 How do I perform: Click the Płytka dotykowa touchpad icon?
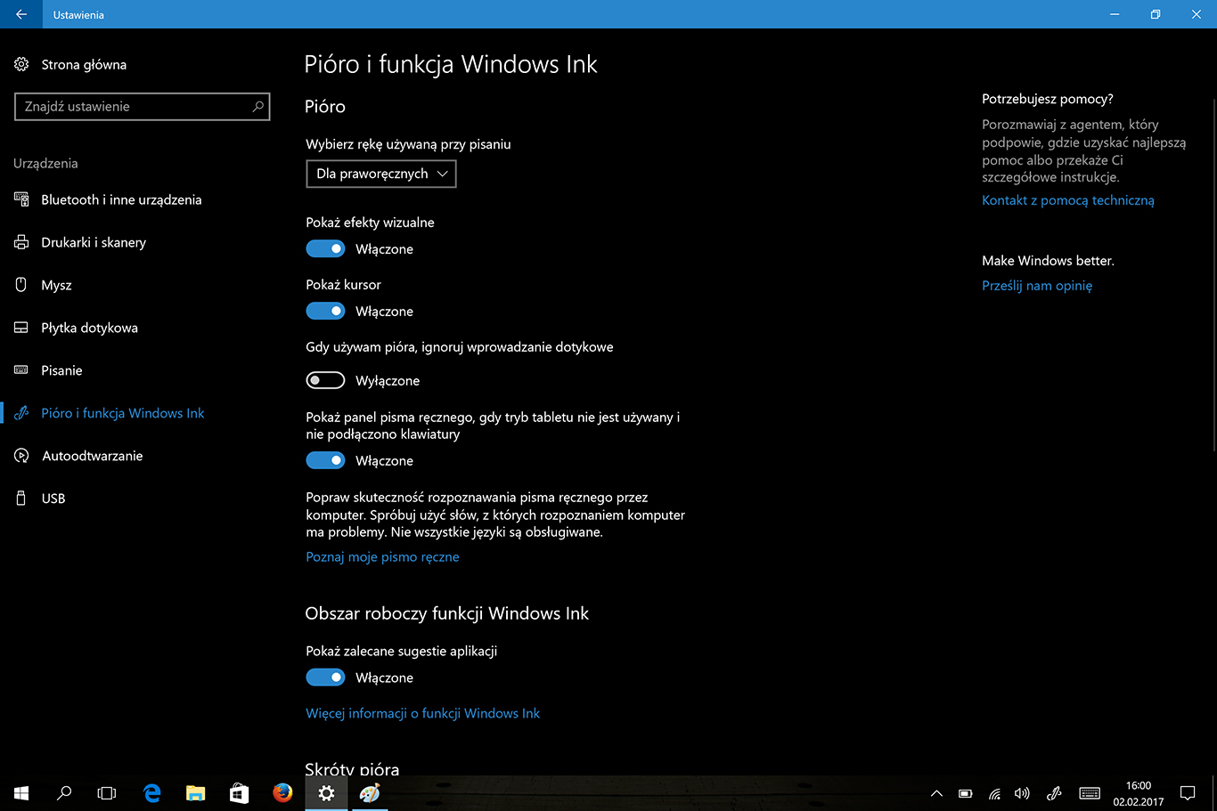(21, 328)
